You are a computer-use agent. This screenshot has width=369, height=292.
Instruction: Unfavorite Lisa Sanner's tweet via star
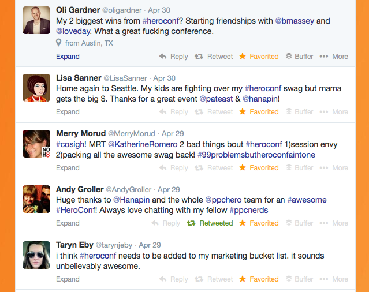coord(243,112)
